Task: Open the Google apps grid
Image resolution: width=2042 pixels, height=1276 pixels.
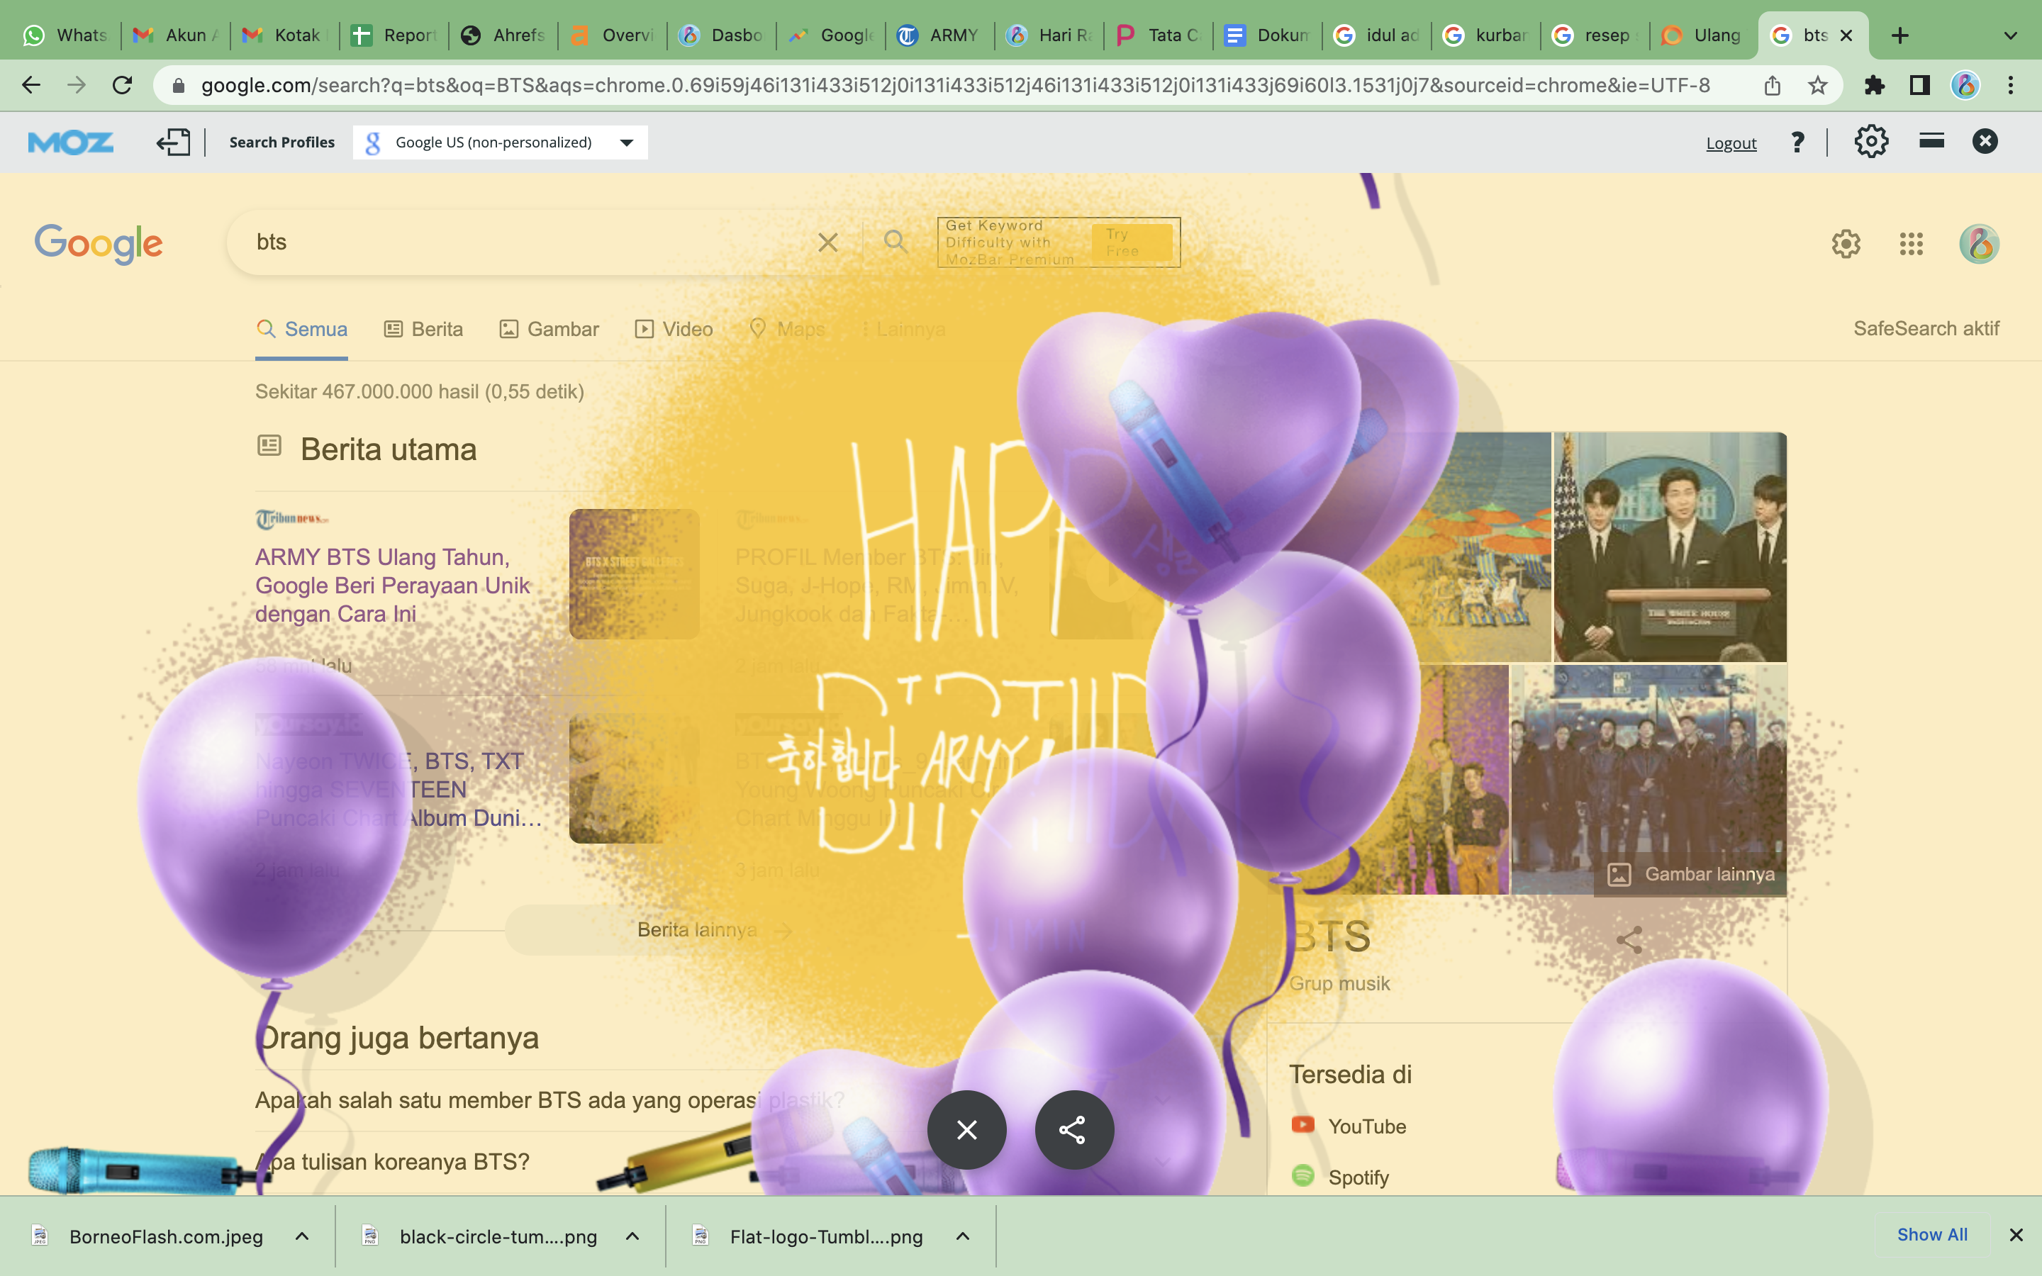Action: point(1912,244)
